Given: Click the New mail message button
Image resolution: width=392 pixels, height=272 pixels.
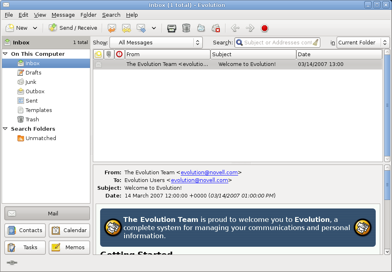Looking at the screenshot, I should [x=17, y=28].
